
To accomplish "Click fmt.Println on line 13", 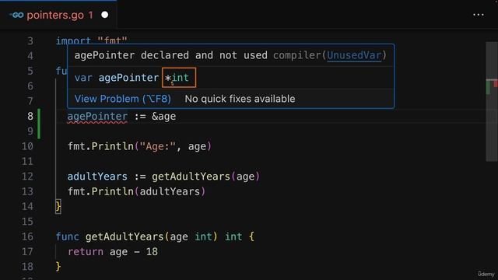I will (x=101, y=191).
